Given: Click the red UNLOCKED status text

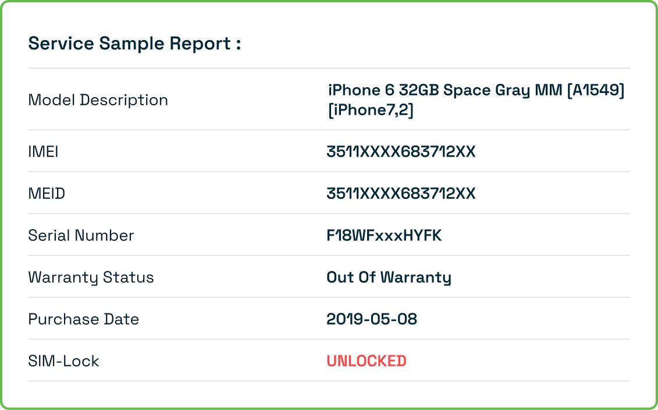Looking at the screenshot, I should tap(366, 361).
